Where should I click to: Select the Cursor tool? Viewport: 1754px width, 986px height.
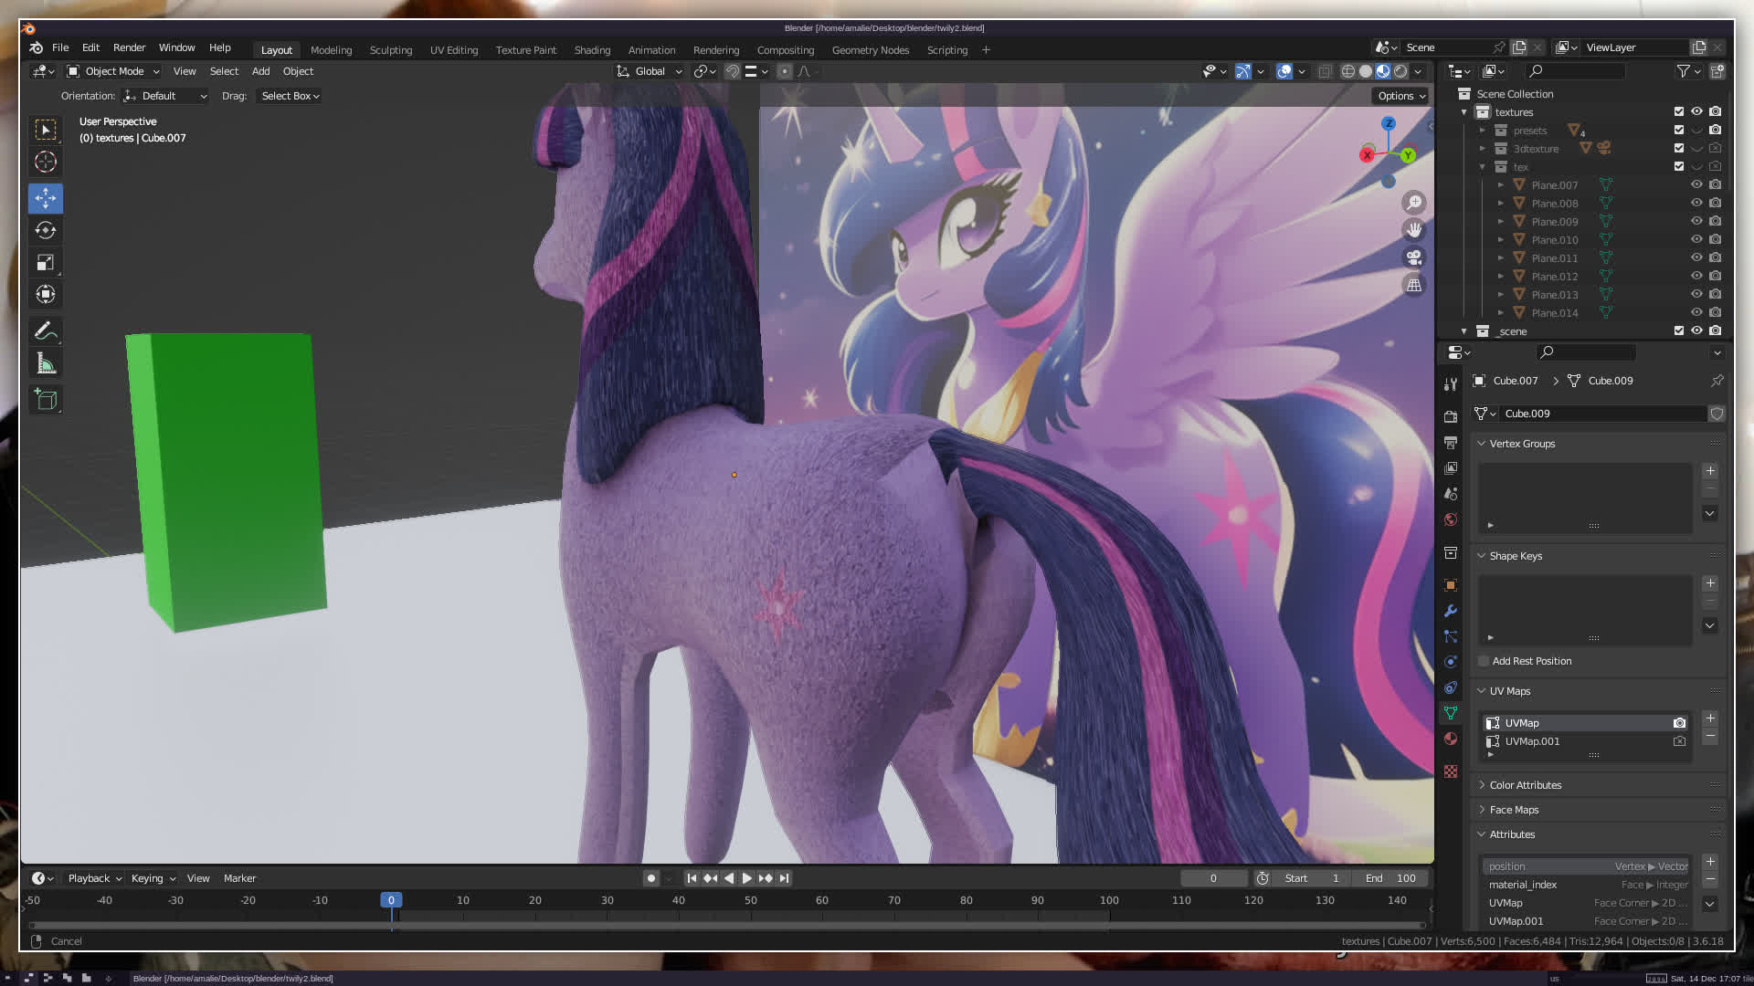coord(46,163)
